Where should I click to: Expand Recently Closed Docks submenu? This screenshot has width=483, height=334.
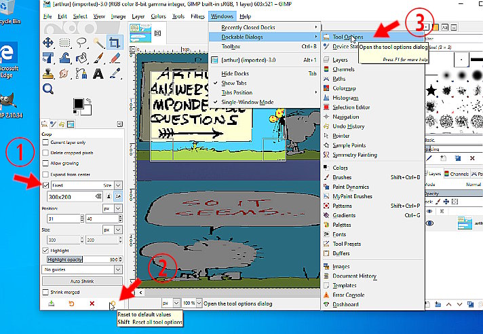click(265, 27)
